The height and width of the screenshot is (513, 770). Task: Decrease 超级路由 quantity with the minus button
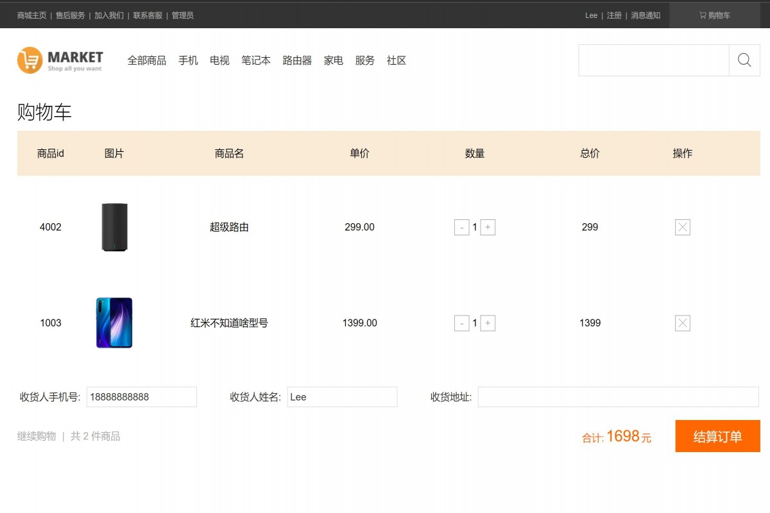pos(461,227)
